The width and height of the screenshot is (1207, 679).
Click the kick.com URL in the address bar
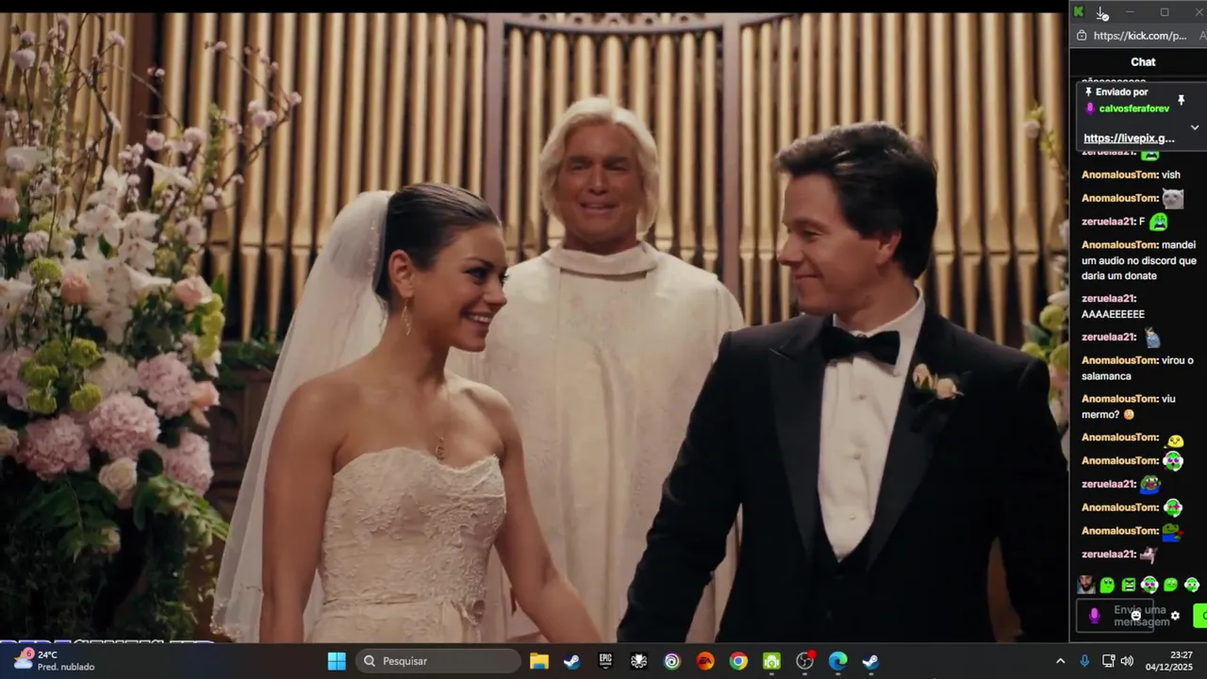(1139, 36)
